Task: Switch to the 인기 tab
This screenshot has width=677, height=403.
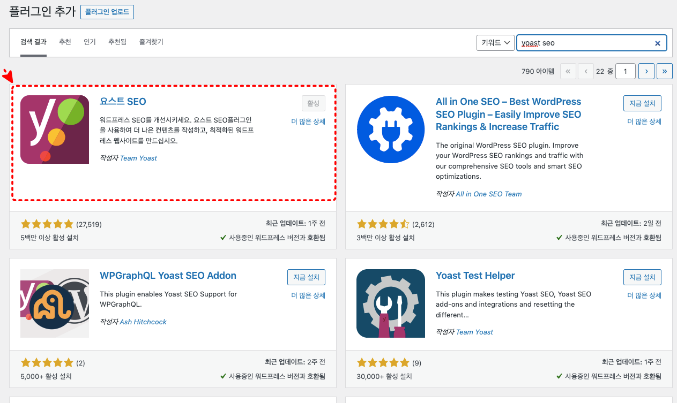Action: coord(90,42)
